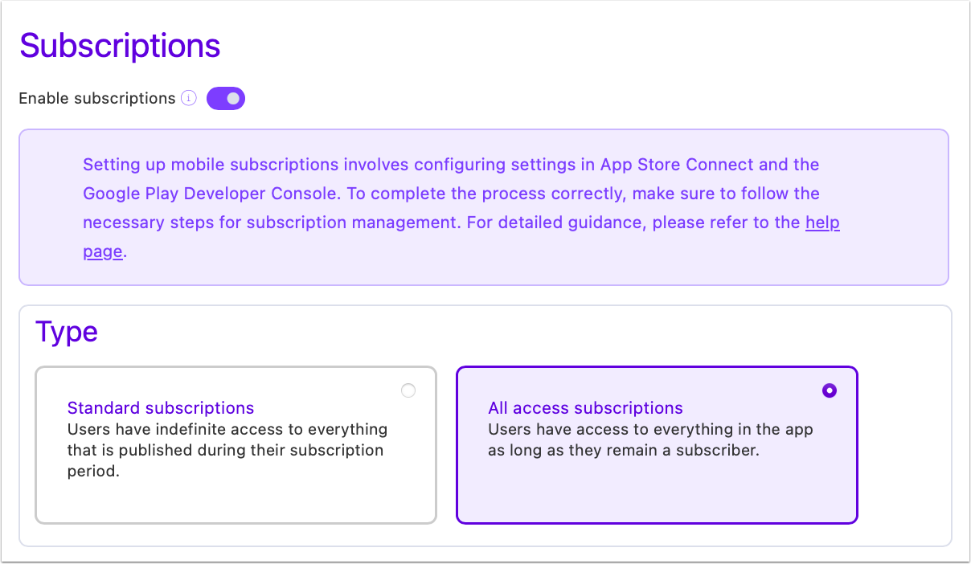This screenshot has width=971, height=564.
Task: Choose the Standard subscriptions card
Action: pos(236,445)
